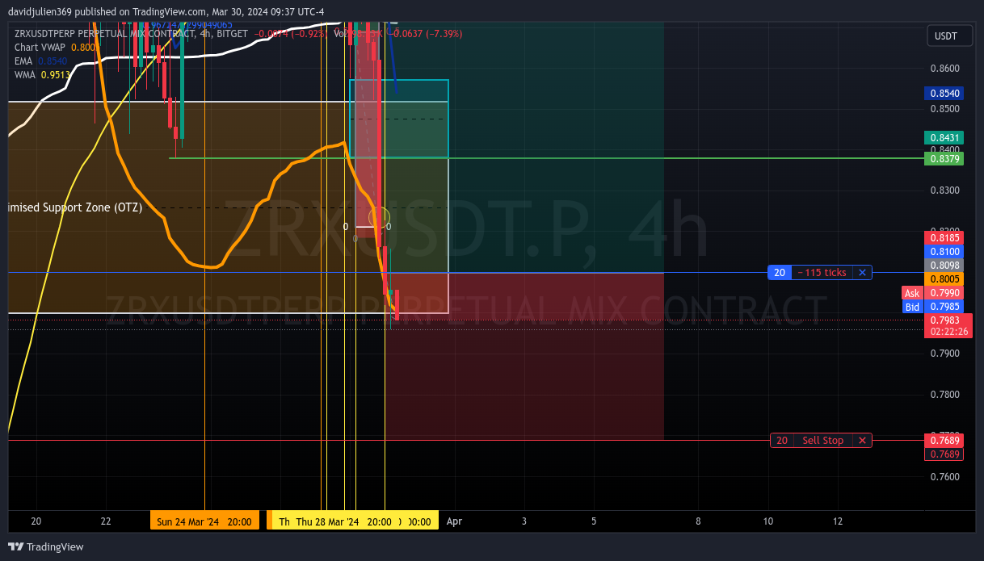Screen dimensions: 984x561
Task: Cancel the Sell Stop order with its X
Action: pyautogui.click(x=862, y=441)
